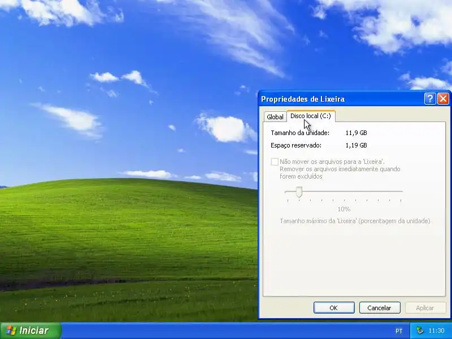Click the help question mark button
The width and height of the screenshot is (452, 339).
[430, 98]
